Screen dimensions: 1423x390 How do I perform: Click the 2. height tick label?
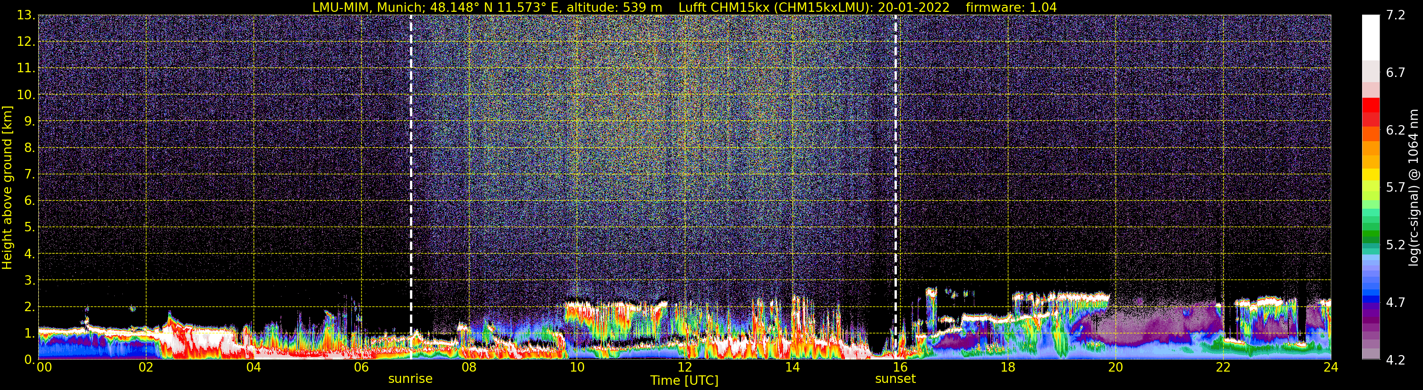pyautogui.click(x=30, y=307)
